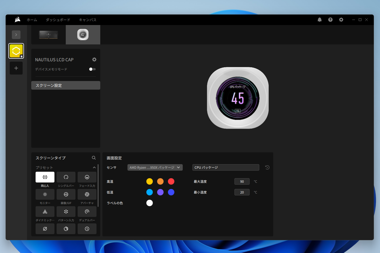Screen dimensions: 380x253
Task: Choose the フェード入力 preset
Action: 87,177
